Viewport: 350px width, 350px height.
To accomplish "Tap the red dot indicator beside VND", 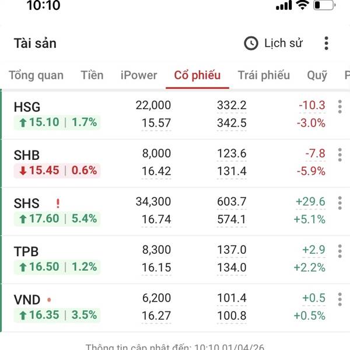I will coord(49,300).
